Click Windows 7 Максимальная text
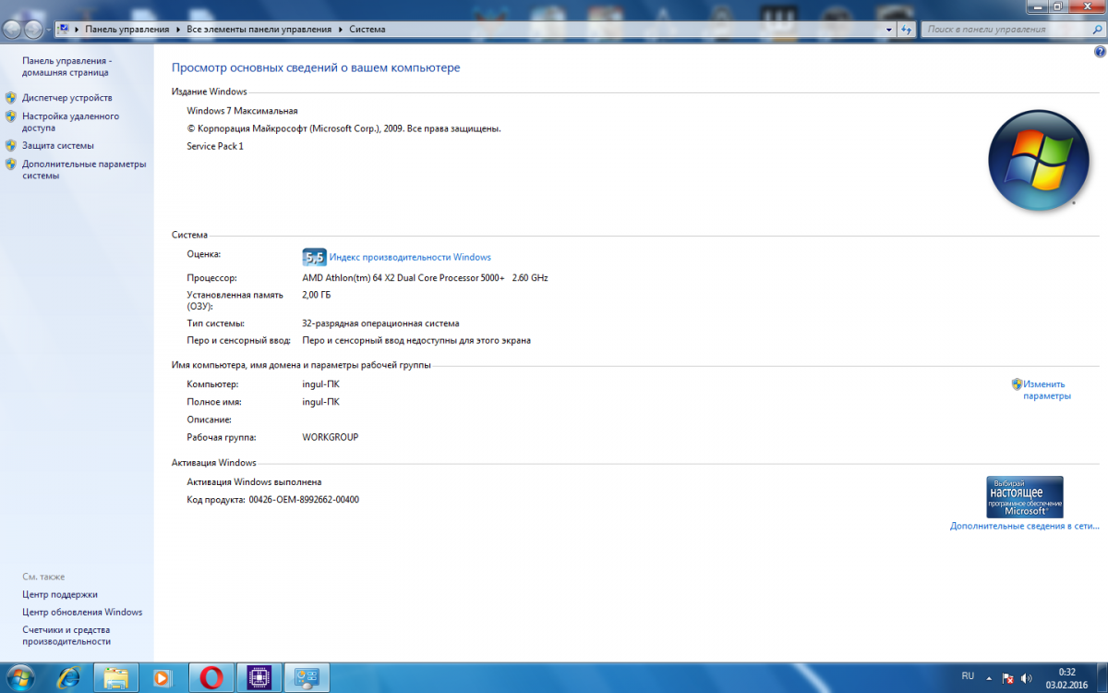1108x693 pixels. 242,111
